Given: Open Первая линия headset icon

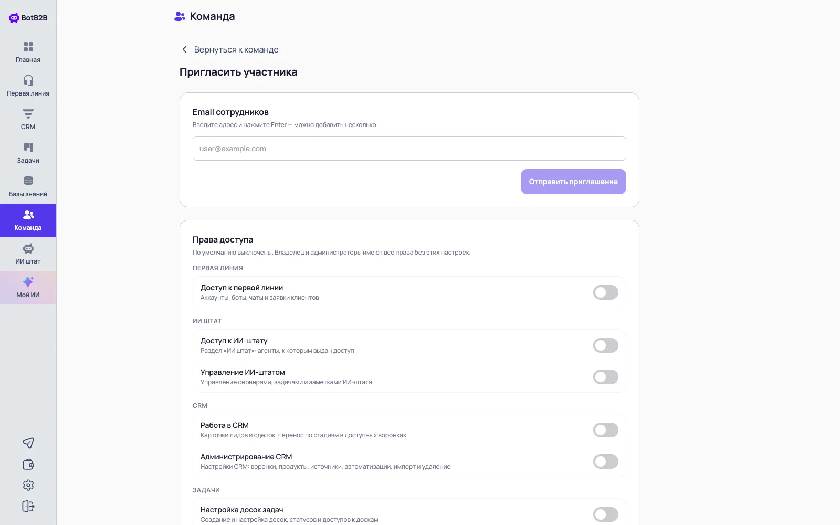Looking at the screenshot, I should [28, 80].
